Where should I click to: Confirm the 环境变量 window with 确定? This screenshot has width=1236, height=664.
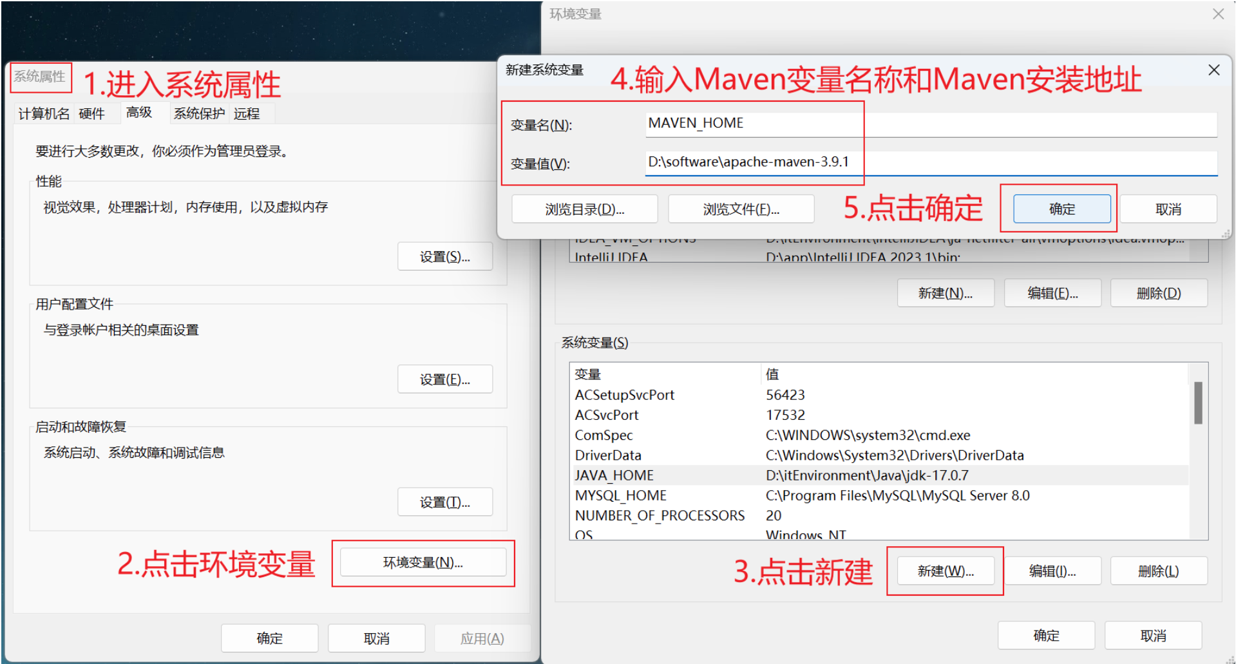1047,636
